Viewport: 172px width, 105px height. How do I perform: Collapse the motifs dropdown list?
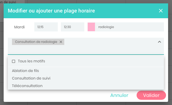(160, 42)
